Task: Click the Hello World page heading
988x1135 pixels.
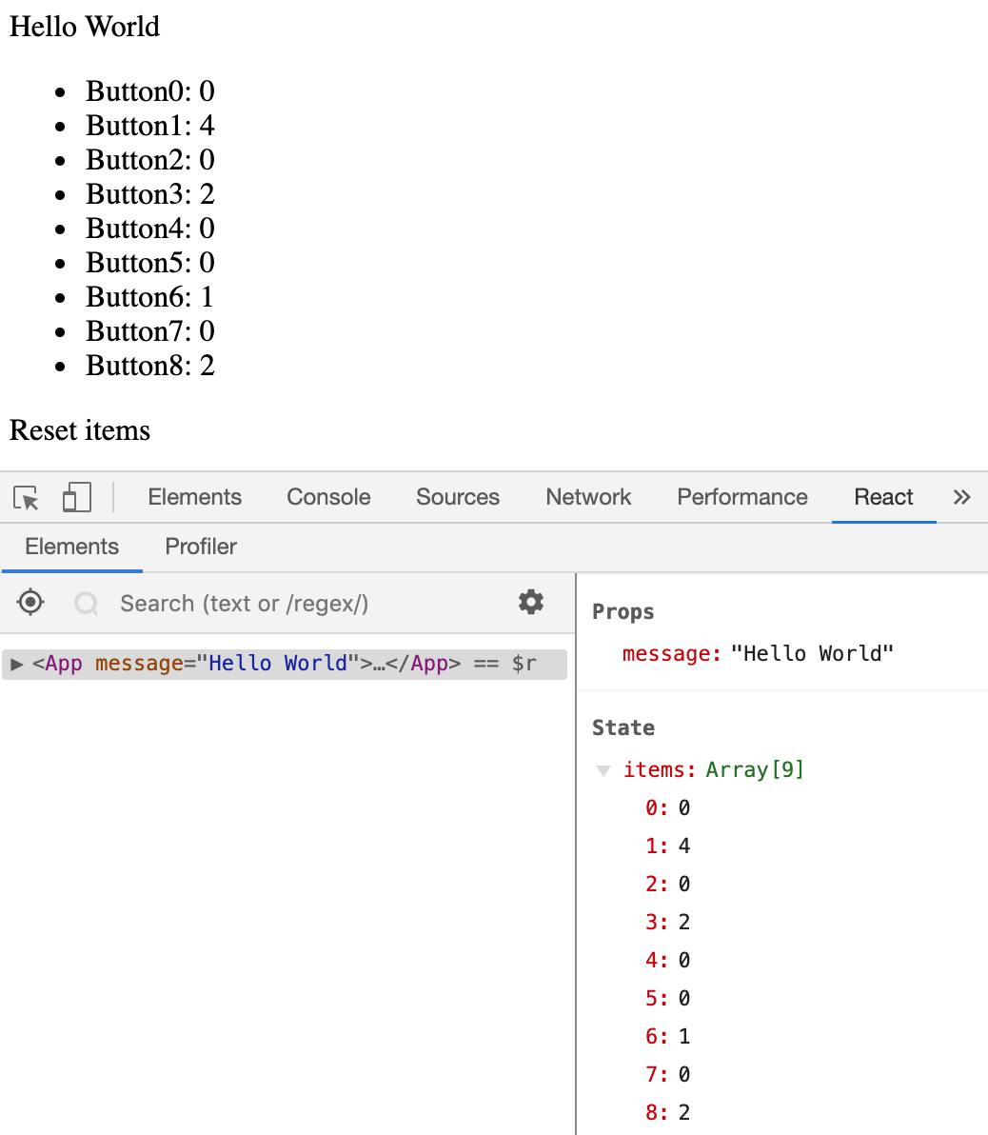Action: (x=84, y=27)
